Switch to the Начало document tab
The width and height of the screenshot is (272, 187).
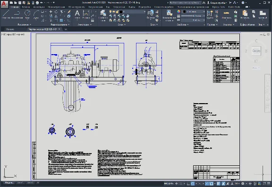pos(10,29)
